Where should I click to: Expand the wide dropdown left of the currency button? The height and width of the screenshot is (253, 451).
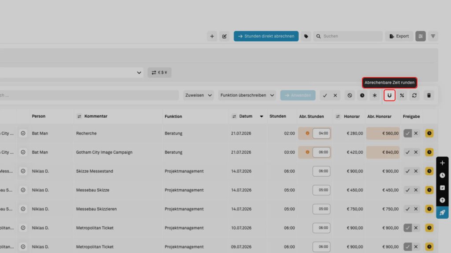click(x=71, y=72)
